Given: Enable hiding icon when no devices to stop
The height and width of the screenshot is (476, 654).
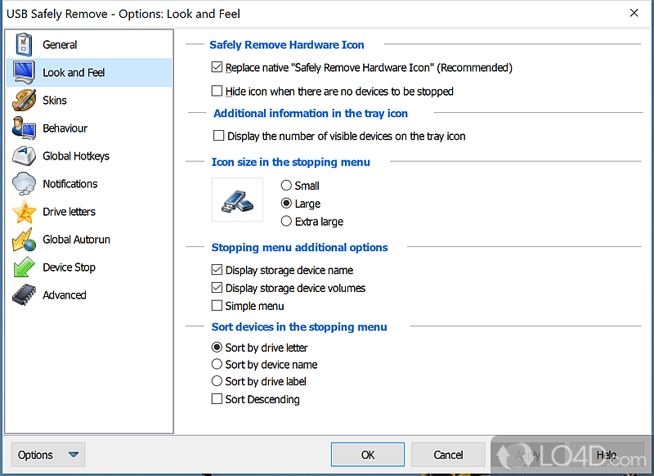Looking at the screenshot, I should pyautogui.click(x=217, y=91).
